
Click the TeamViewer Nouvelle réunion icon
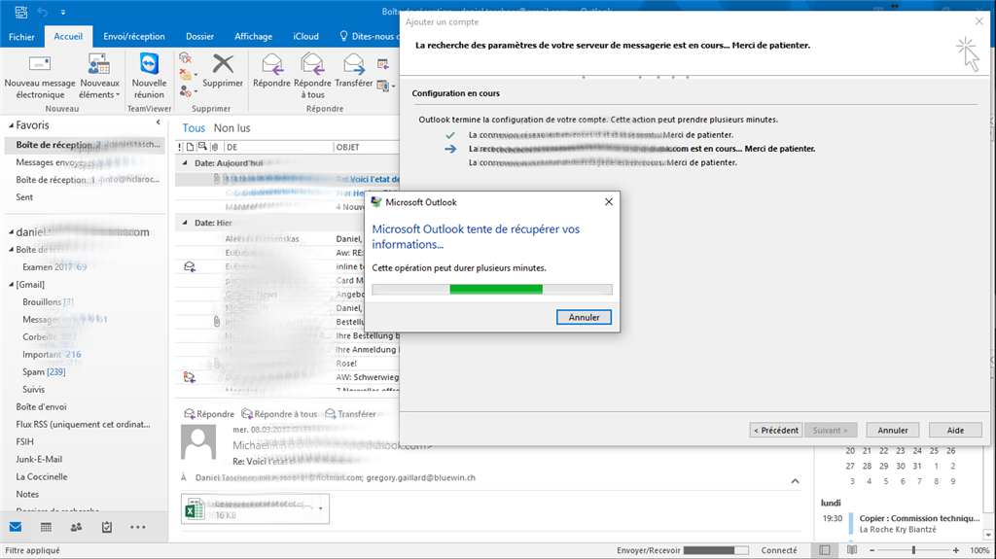(149, 64)
